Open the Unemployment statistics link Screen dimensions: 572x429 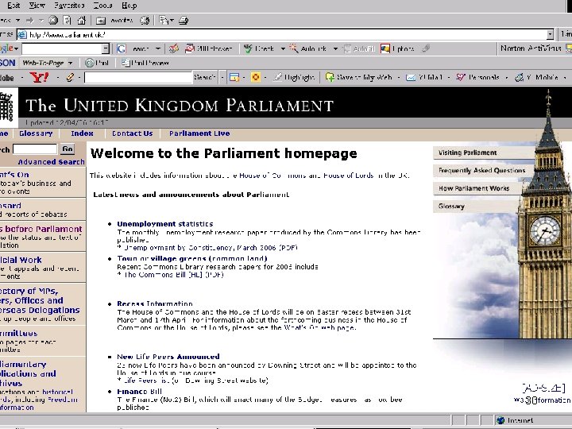tap(165, 224)
